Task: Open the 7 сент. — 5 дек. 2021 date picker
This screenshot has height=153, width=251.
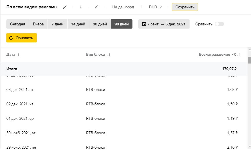Action: (164, 24)
